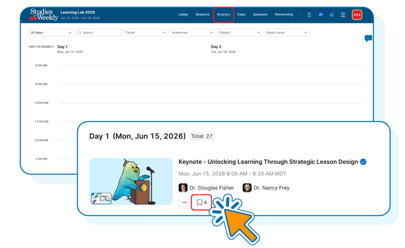Open Dr. Nancy Frey speaker link
This screenshot has width=405, height=248.
[271, 188]
